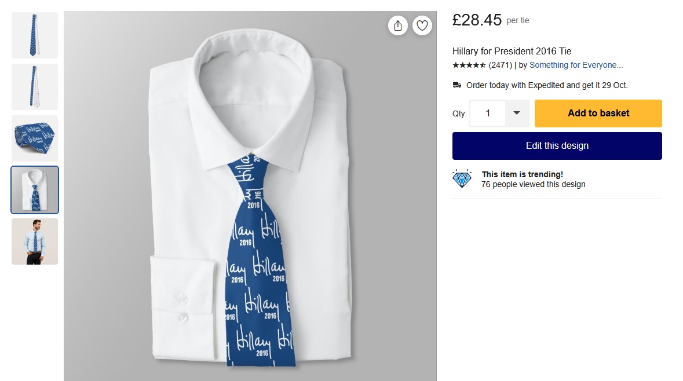Click the Hillary for President 2016 Tie title
The image size is (683, 381).
[512, 51]
